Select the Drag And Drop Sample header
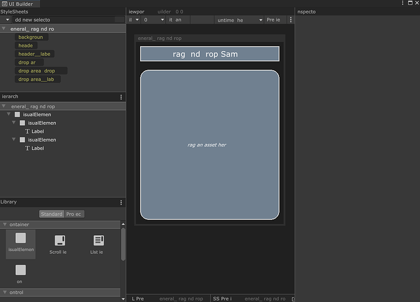 tap(210, 53)
